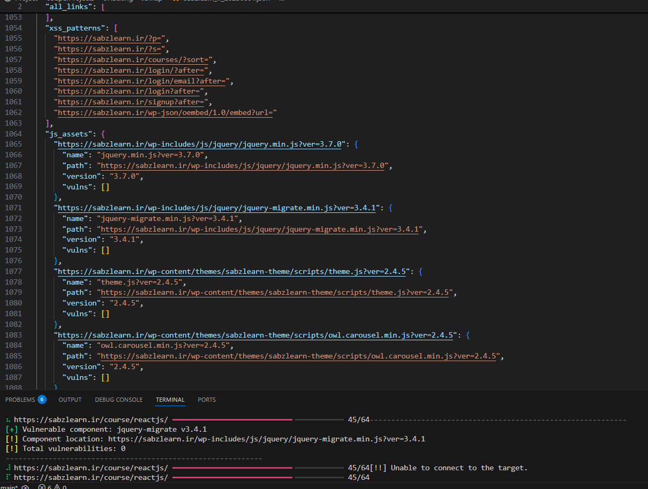This screenshot has width=648, height=489.
Task: Click the "Vulnerable component: jquery-migrate v3.4.1" terminal line
Action: coord(106,430)
